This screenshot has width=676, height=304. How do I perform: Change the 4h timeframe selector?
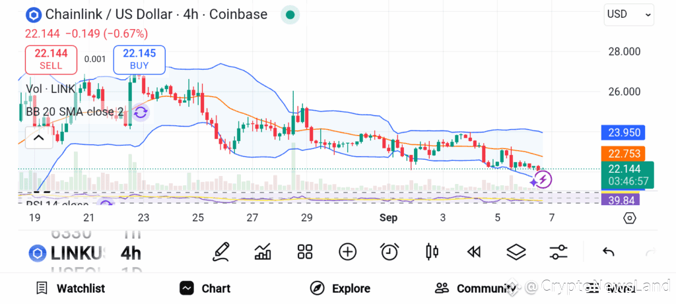(x=131, y=253)
